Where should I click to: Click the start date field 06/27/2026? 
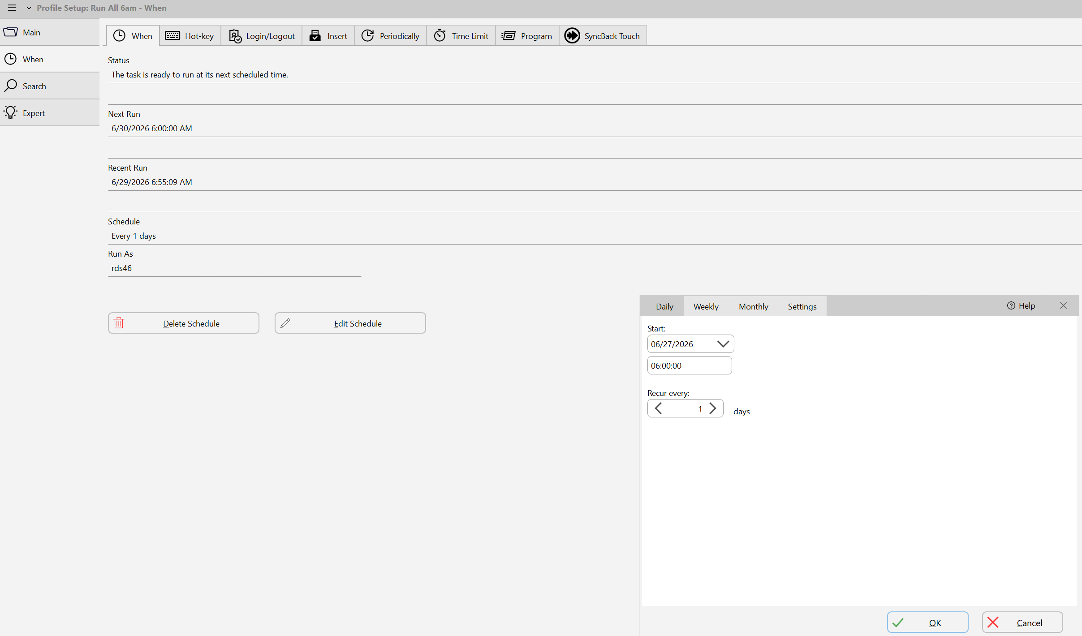click(x=690, y=344)
